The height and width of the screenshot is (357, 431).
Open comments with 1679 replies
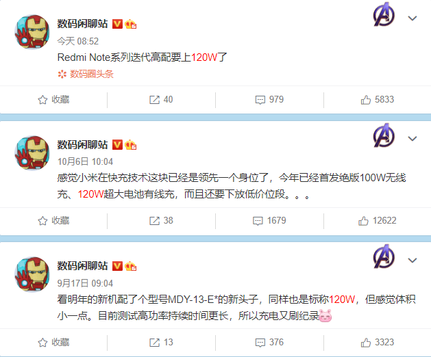[269, 221]
